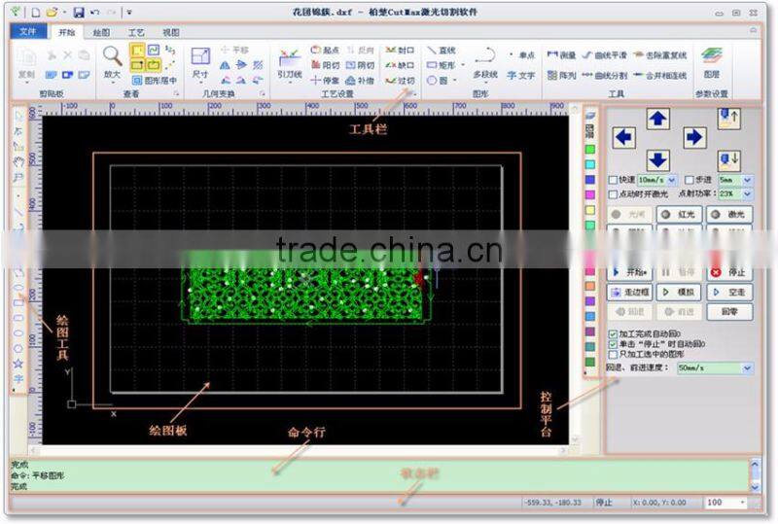Click the up arrow jog button

click(658, 119)
